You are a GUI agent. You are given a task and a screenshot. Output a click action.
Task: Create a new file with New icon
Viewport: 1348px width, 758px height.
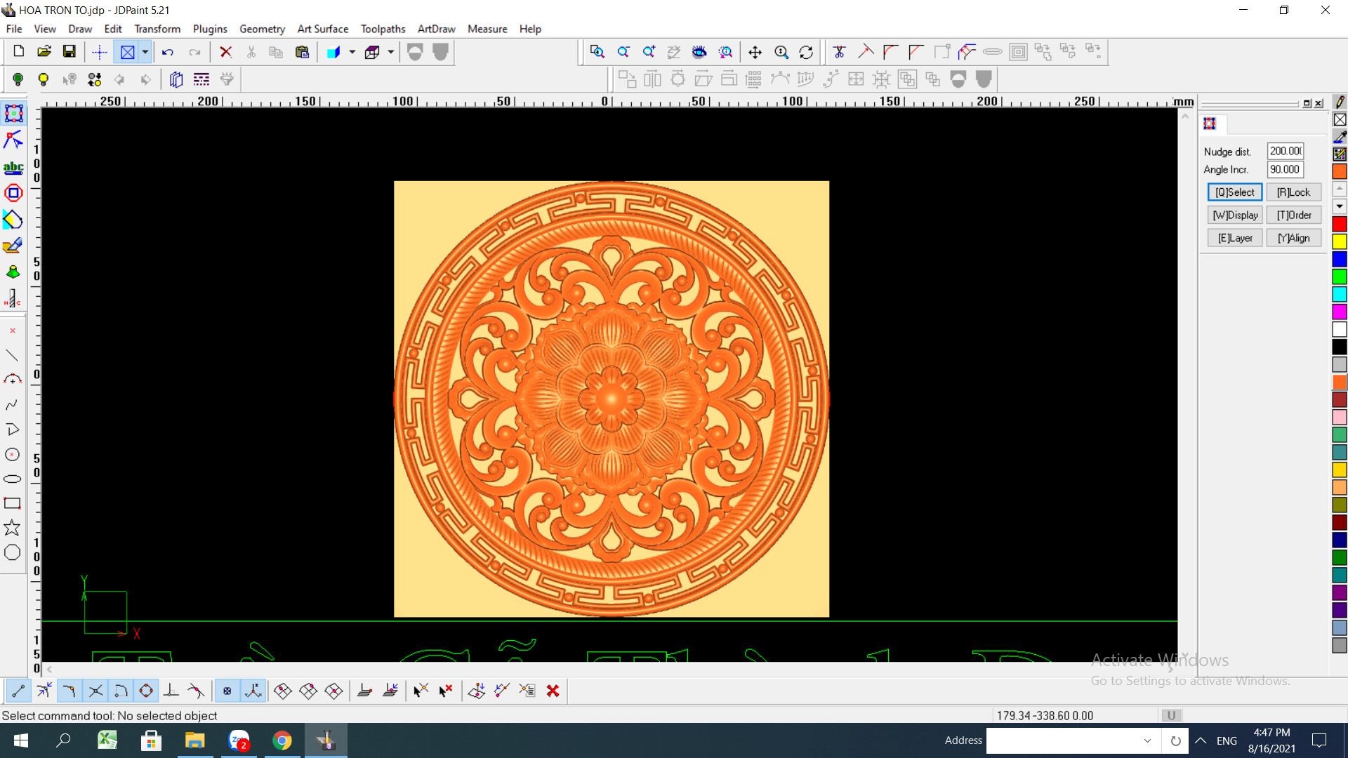[19, 51]
